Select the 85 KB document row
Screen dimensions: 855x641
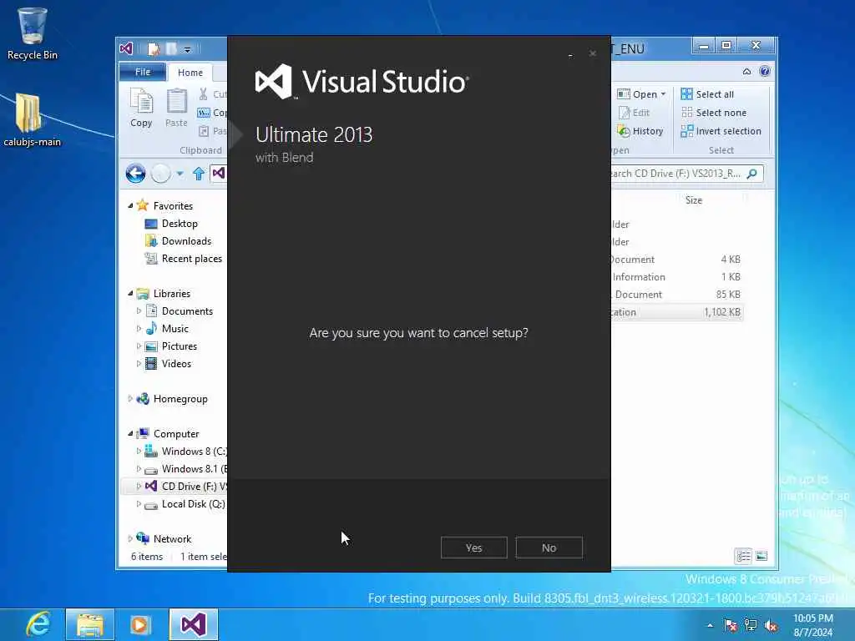[676, 295]
